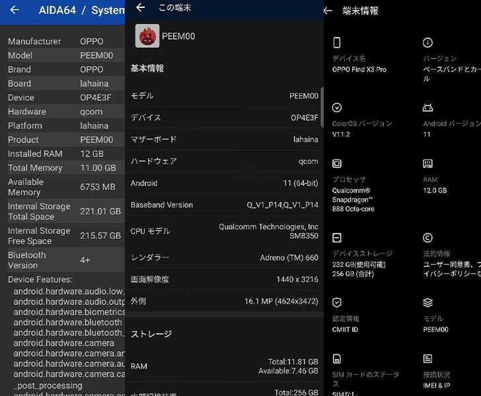
Task: Tap the ColorOS version circle icon
Action: 337,108
